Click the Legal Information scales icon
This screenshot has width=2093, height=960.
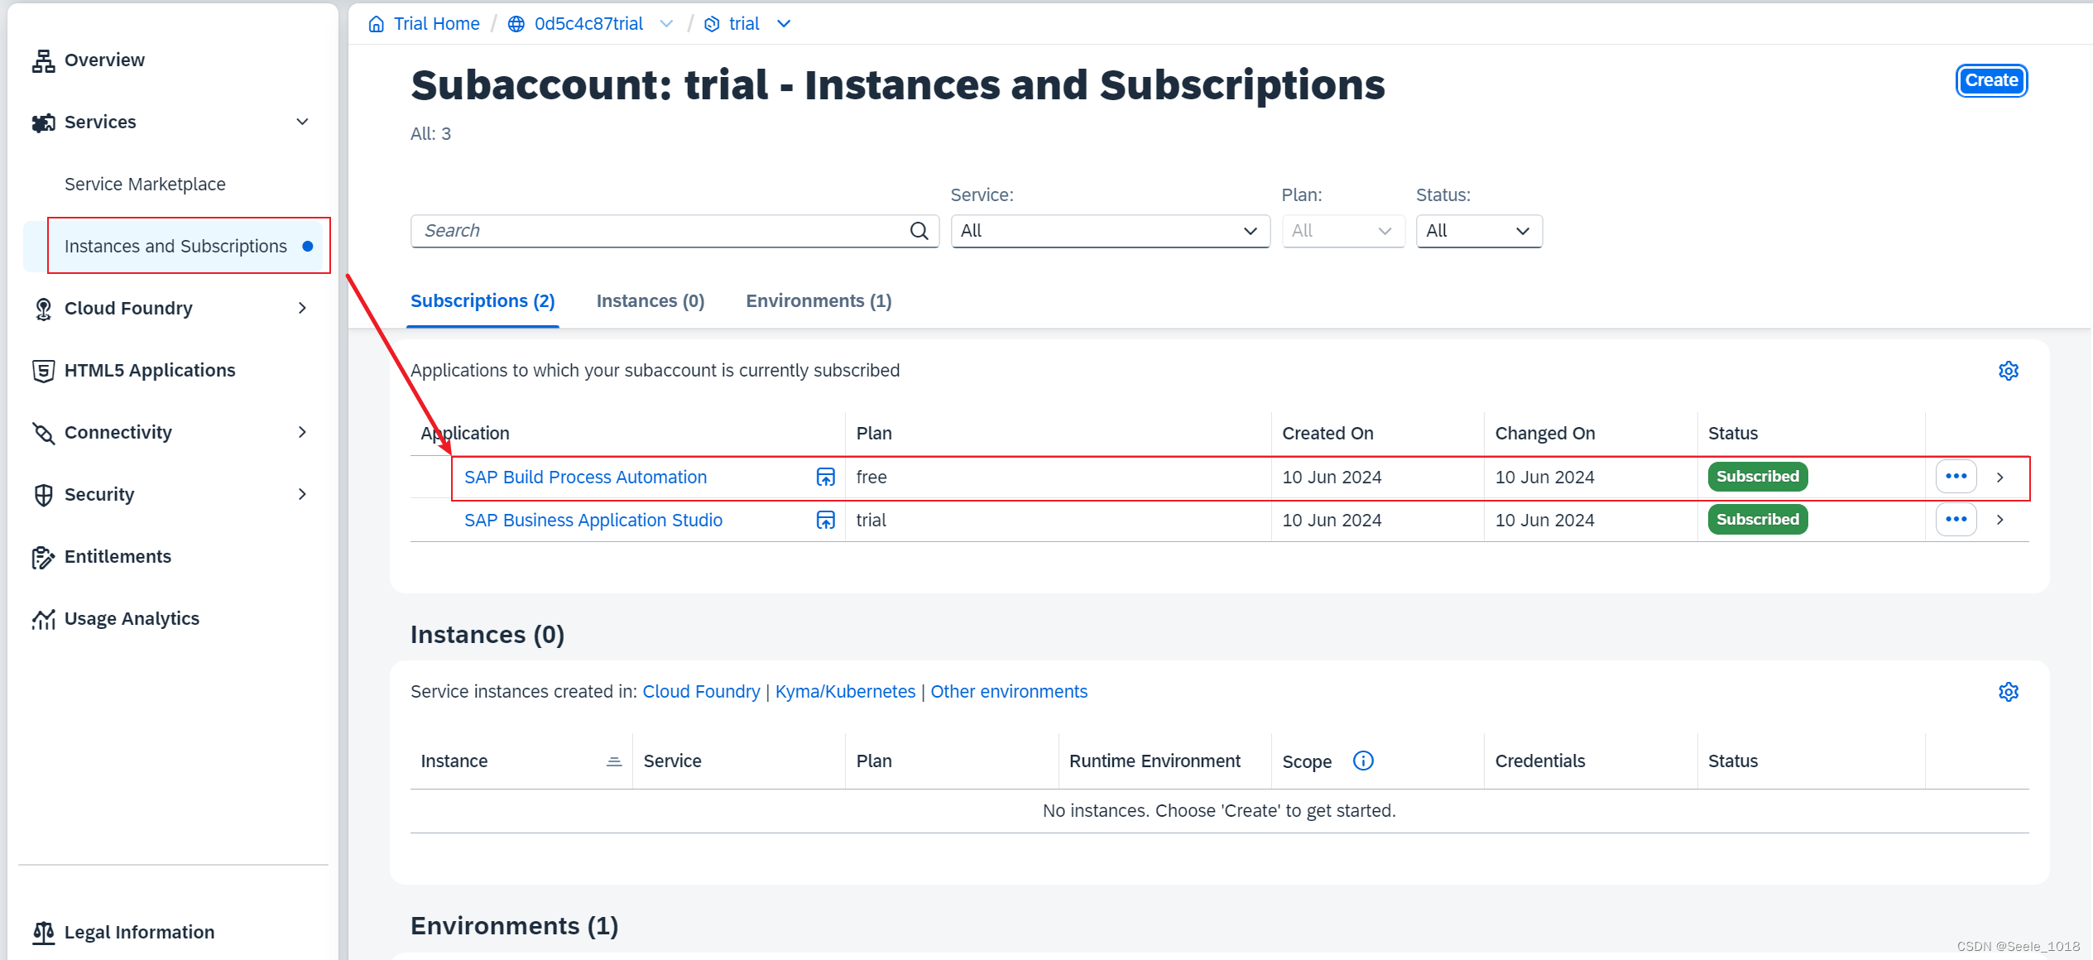pos(43,933)
